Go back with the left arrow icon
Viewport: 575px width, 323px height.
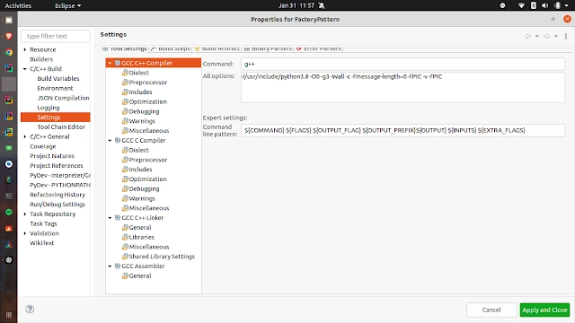(x=527, y=36)
